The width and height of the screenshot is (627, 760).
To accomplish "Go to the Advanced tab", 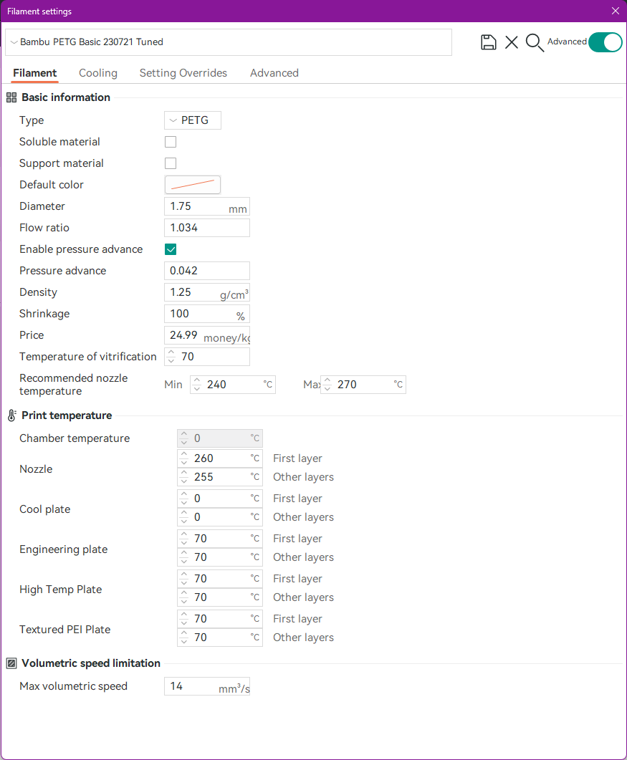I will click(274, 73).
